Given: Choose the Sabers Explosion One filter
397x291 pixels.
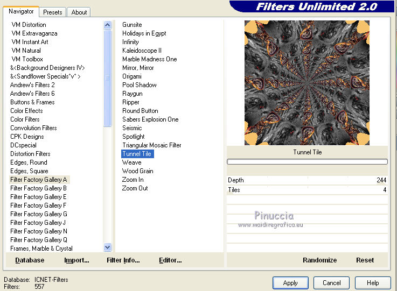Looking at the screenshot, I should point(150,119).
